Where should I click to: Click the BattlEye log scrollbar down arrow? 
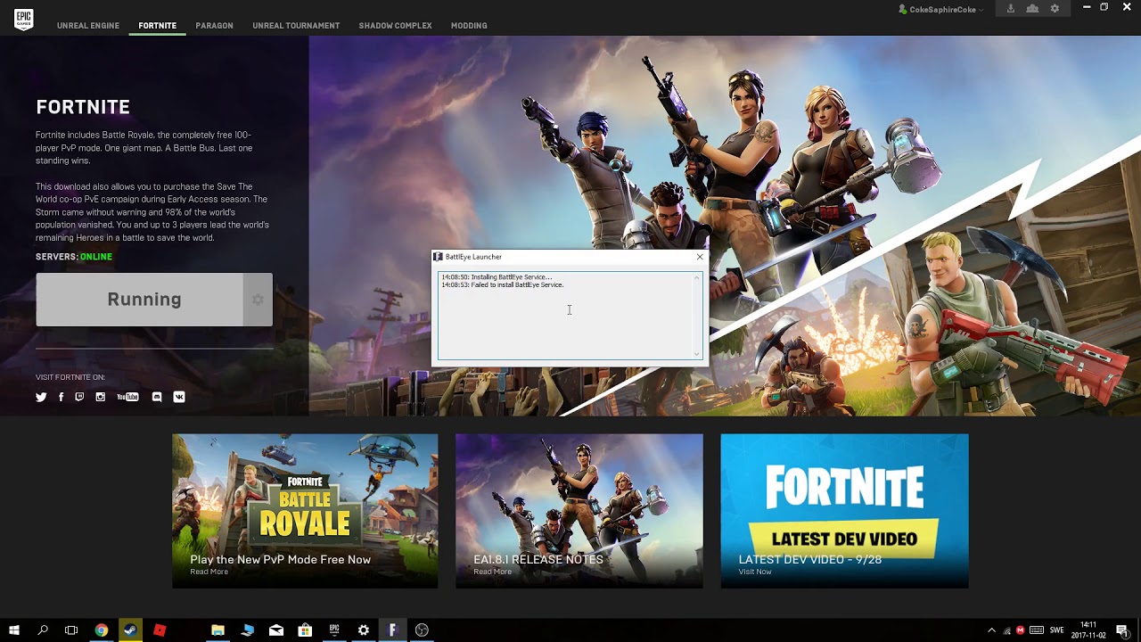pyautogui.click(x=697, y=354)
